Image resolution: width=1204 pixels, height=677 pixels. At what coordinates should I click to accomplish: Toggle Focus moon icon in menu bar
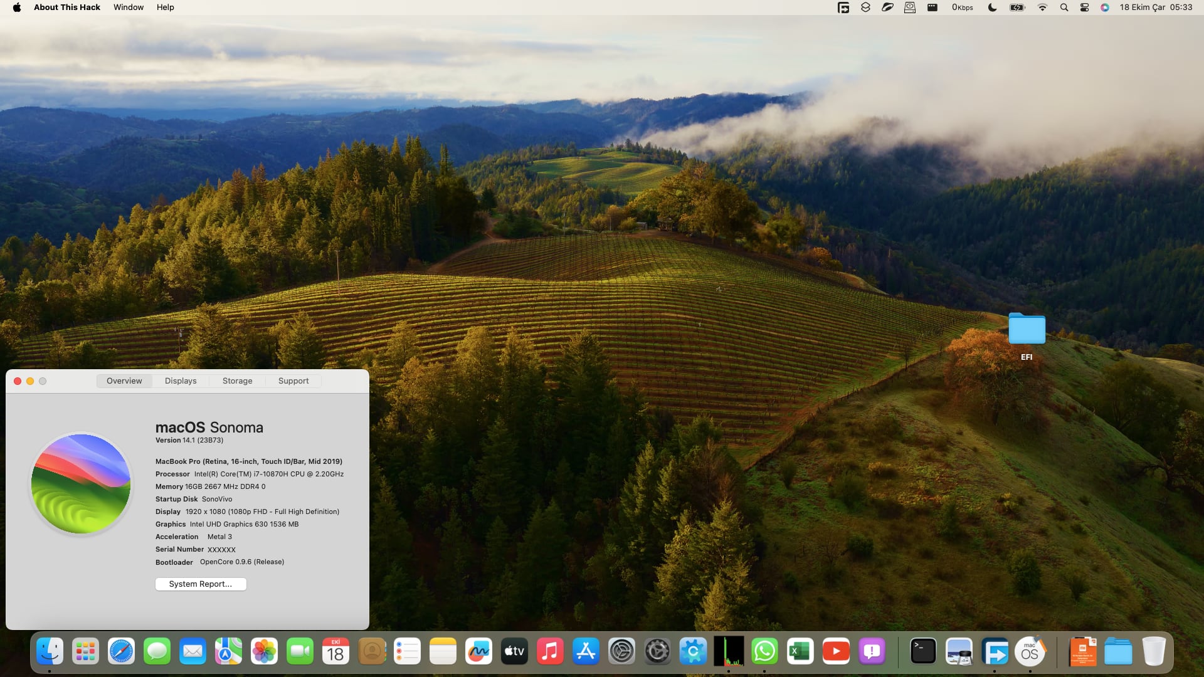(x=992, y=8)
